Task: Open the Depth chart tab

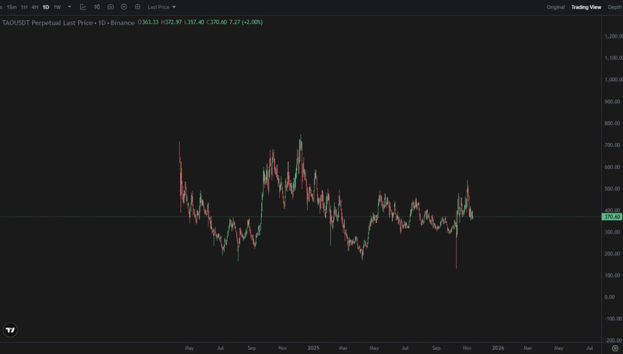Action: (614, 7)
